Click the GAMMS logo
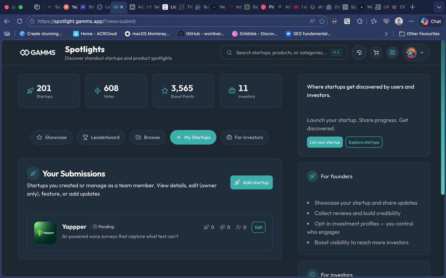The image size is (446, 278). tap(38, 53)
